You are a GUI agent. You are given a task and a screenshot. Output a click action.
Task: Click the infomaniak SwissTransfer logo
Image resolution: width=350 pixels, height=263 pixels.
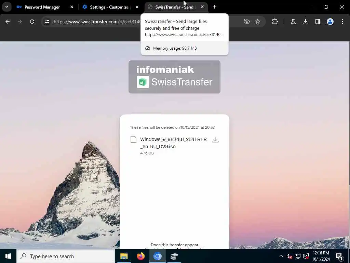point(174,77)
